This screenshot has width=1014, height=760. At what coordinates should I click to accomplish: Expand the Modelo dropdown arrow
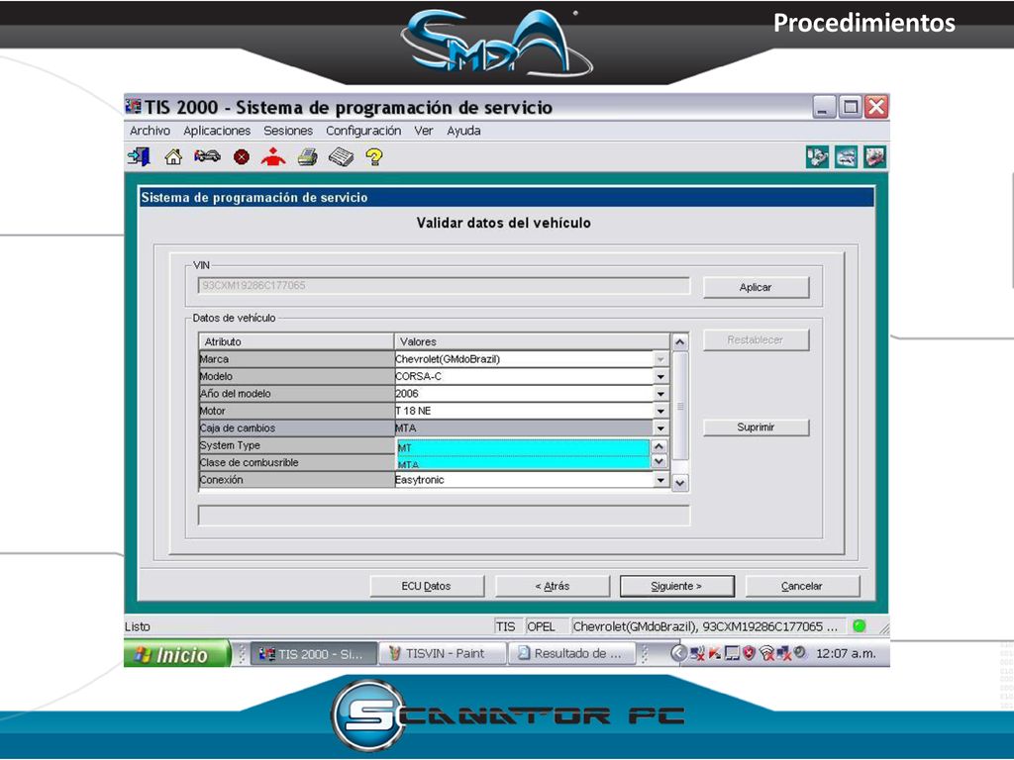[x=660, y=376]
